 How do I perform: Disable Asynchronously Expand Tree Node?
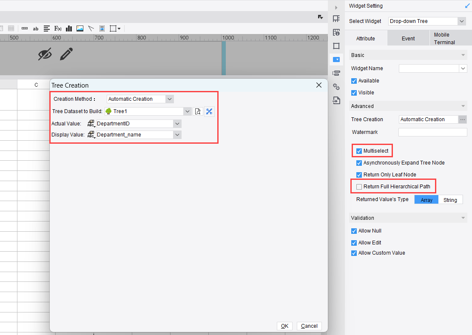coord(359,163)
